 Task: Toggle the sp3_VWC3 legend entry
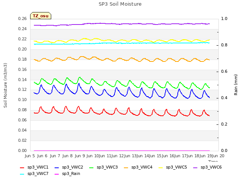click(104, 167)
